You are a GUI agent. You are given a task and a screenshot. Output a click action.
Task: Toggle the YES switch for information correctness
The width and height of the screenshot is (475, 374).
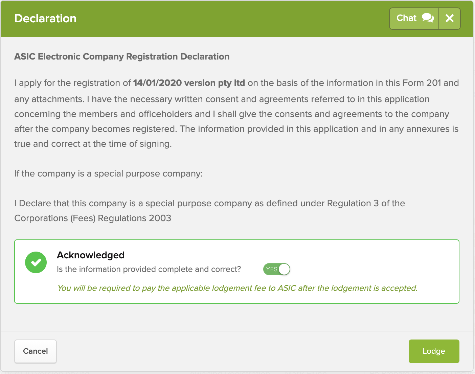coord(277,269)
